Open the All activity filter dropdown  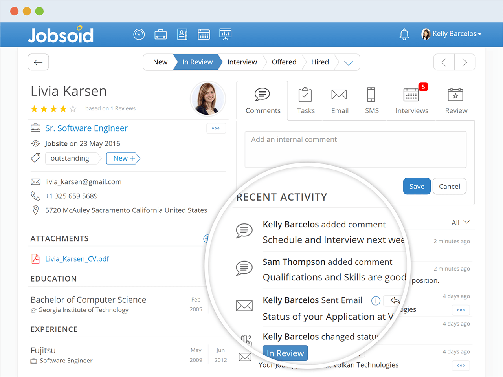(x=461, y=223)
